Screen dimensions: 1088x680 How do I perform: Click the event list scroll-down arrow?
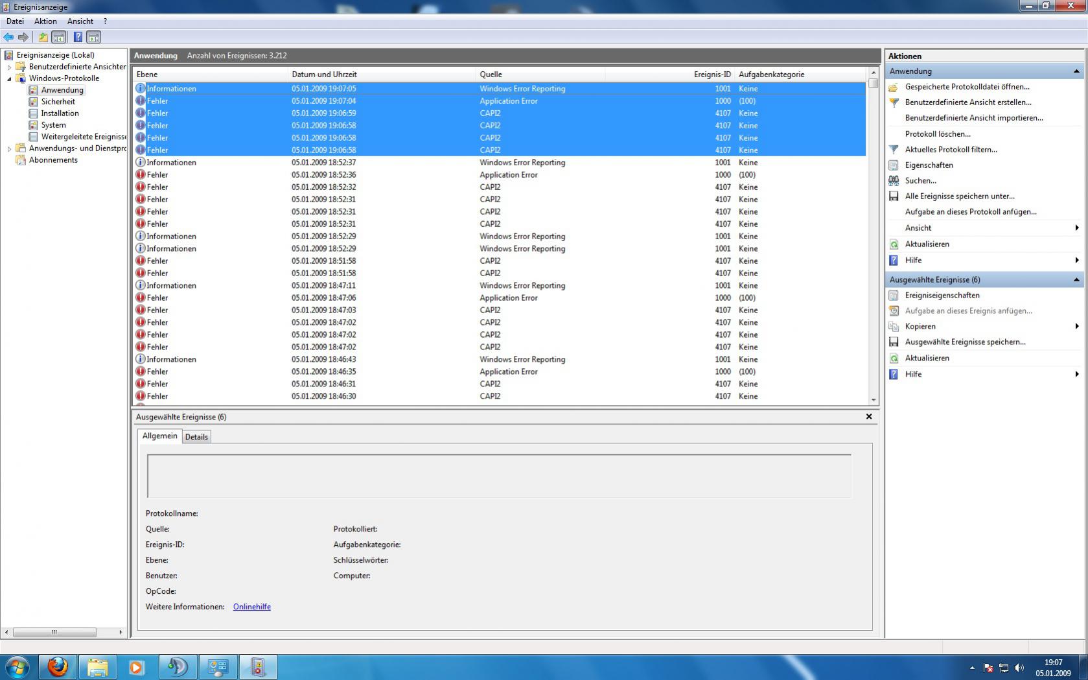pyautogui.click(x=874, y=400)
